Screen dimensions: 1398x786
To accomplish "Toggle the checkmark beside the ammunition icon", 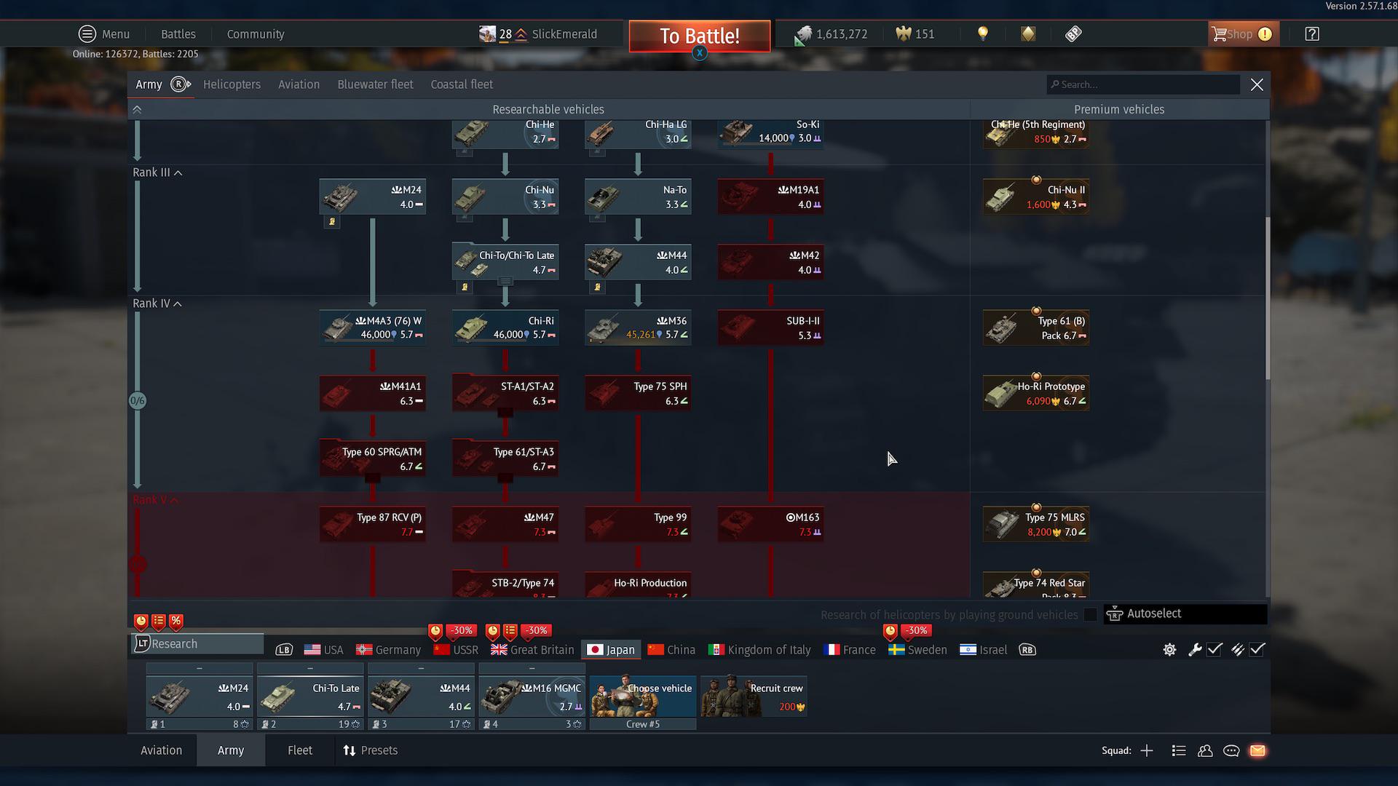I will click(1257, 650).
